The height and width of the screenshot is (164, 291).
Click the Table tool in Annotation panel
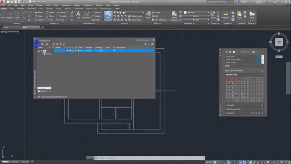(96, 20)
